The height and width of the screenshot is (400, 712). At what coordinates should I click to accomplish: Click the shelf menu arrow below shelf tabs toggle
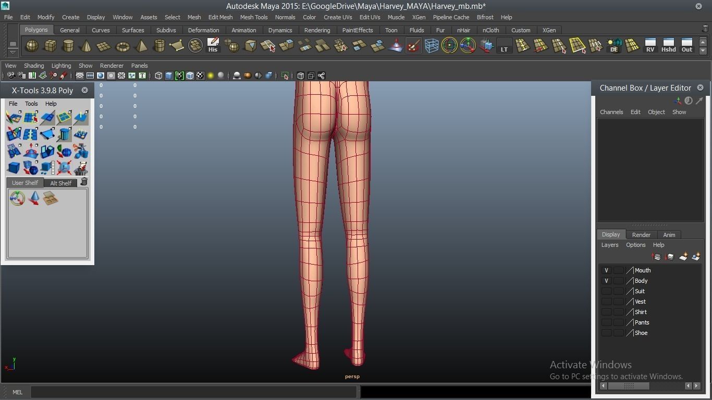coord(13,52)
